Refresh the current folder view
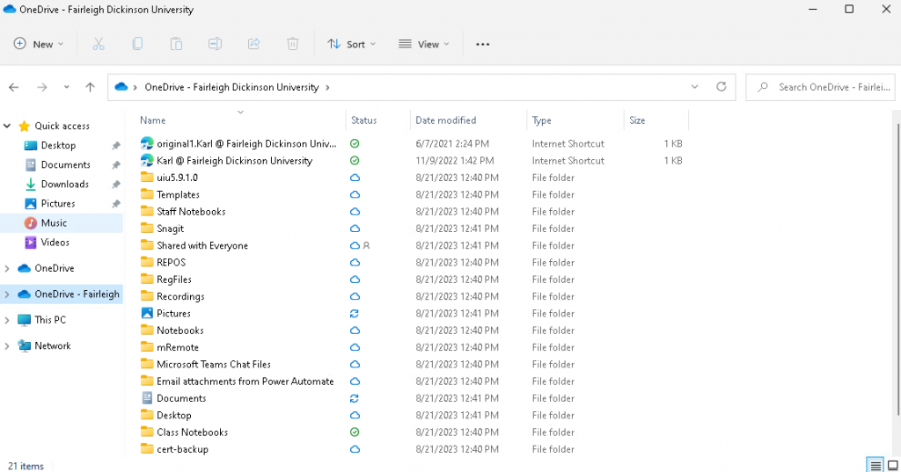 722,87
